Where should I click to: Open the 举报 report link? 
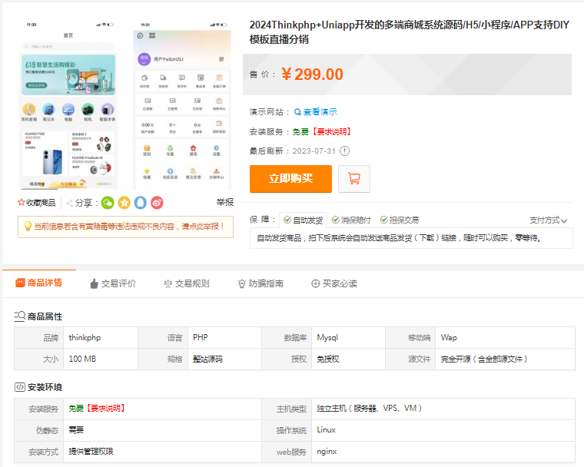(224, 203)
